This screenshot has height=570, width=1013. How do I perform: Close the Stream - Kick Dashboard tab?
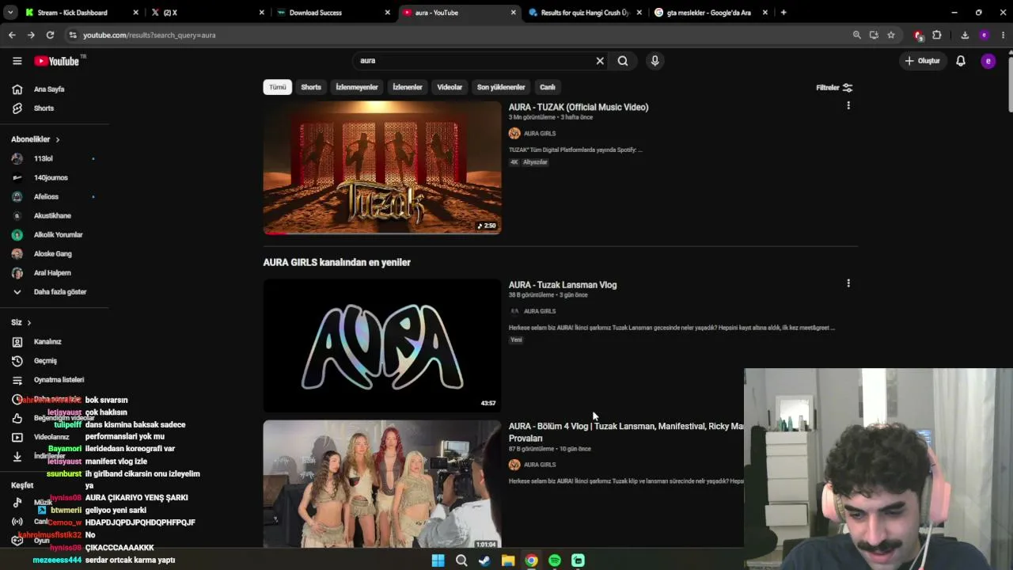(x=135, y=13)
